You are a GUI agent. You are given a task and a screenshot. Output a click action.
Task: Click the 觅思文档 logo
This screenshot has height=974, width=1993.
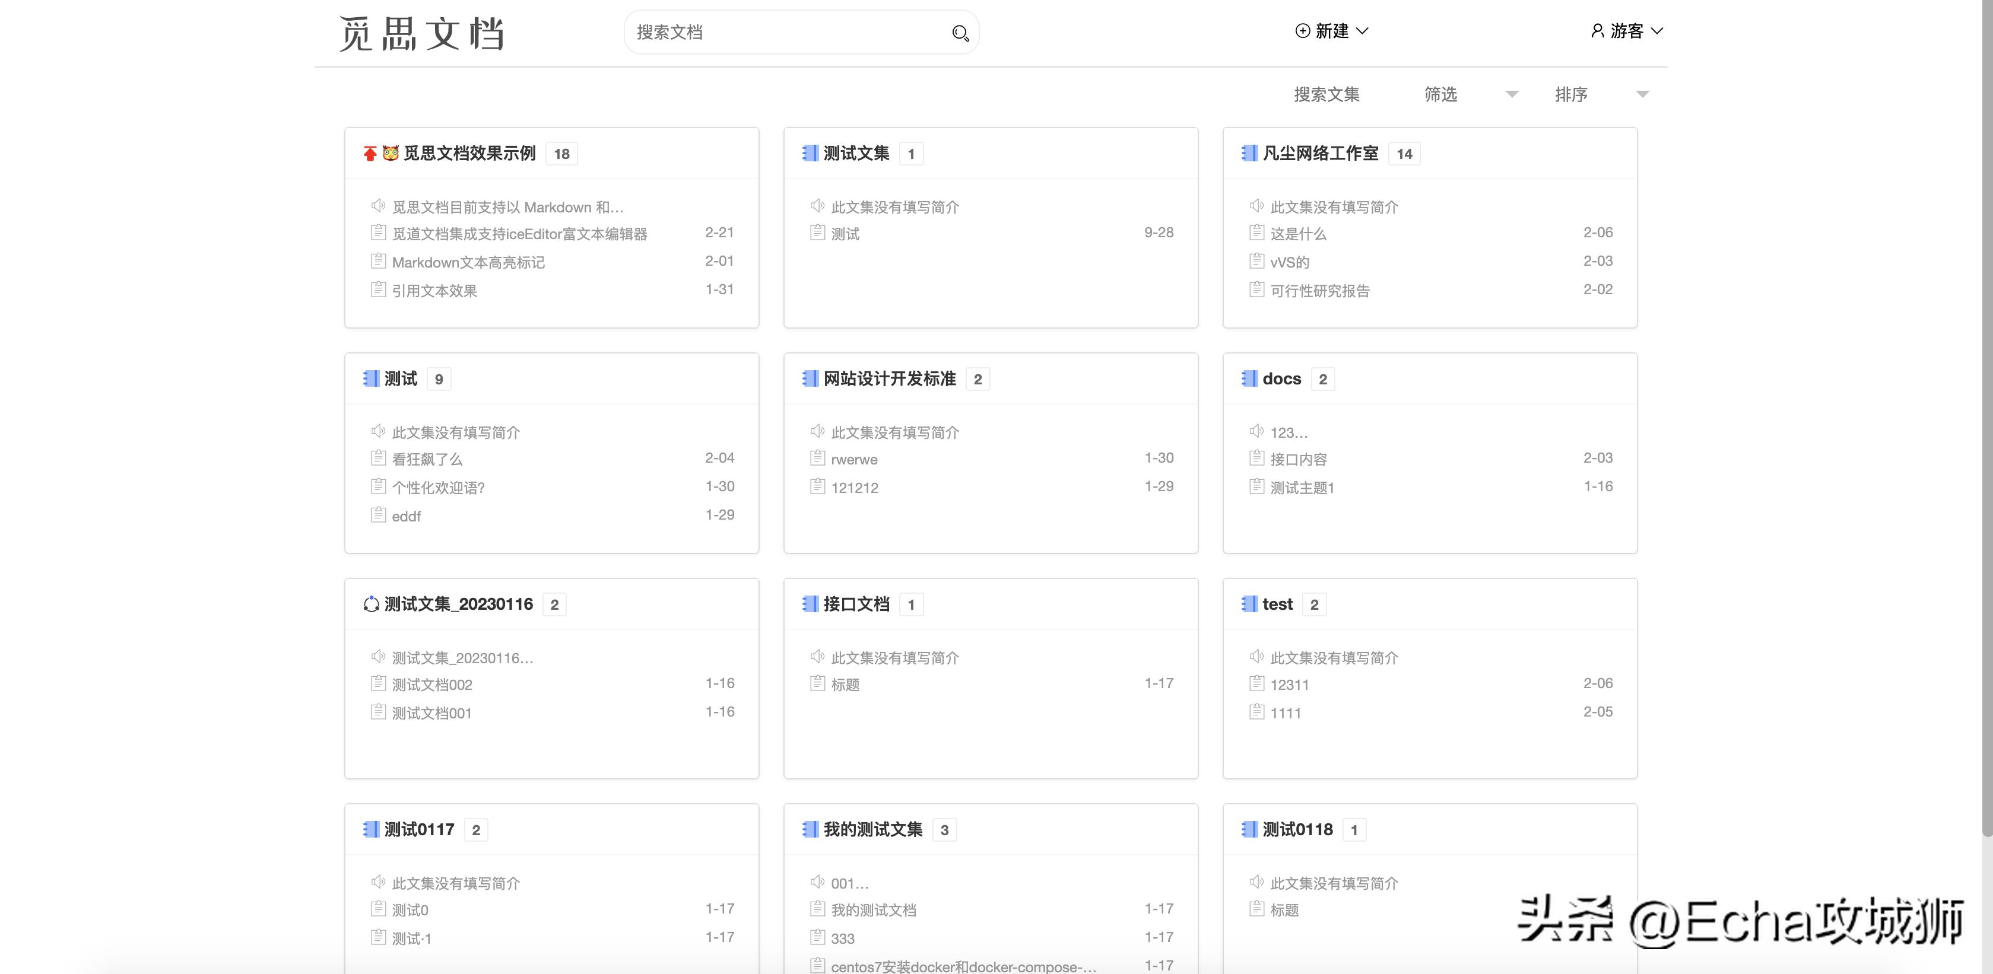pyautogui.click(x=423, y=33)
